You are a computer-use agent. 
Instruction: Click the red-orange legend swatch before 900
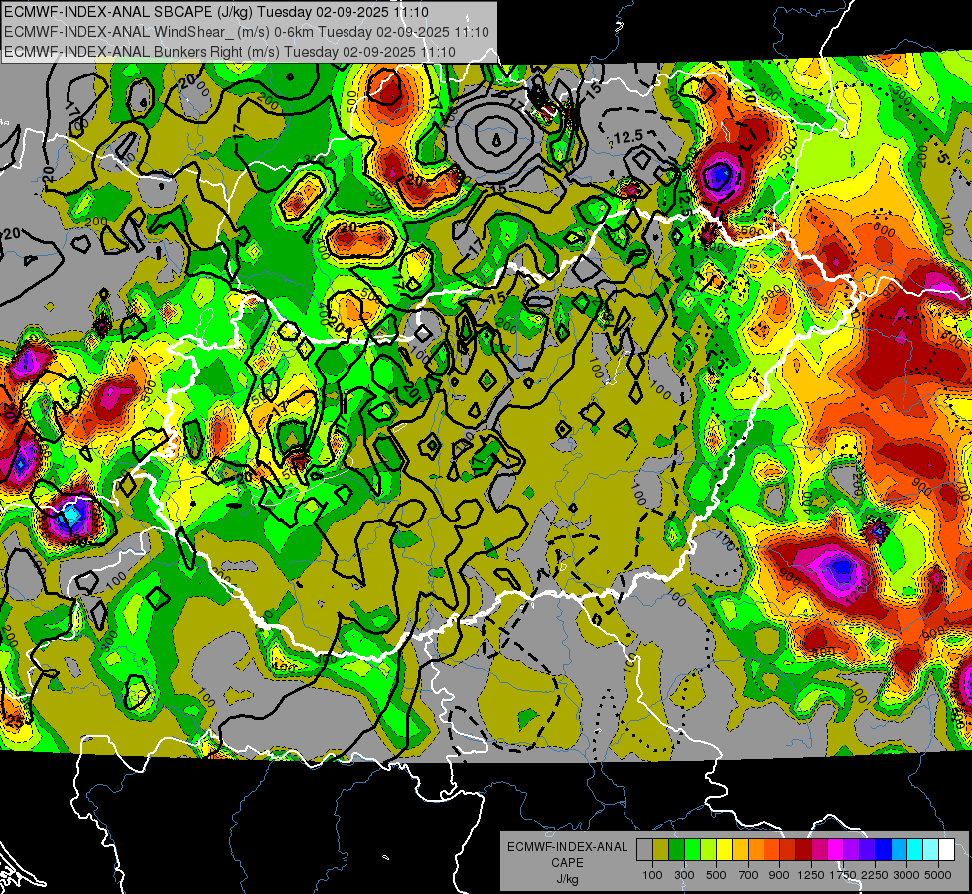tap(771, 850)
